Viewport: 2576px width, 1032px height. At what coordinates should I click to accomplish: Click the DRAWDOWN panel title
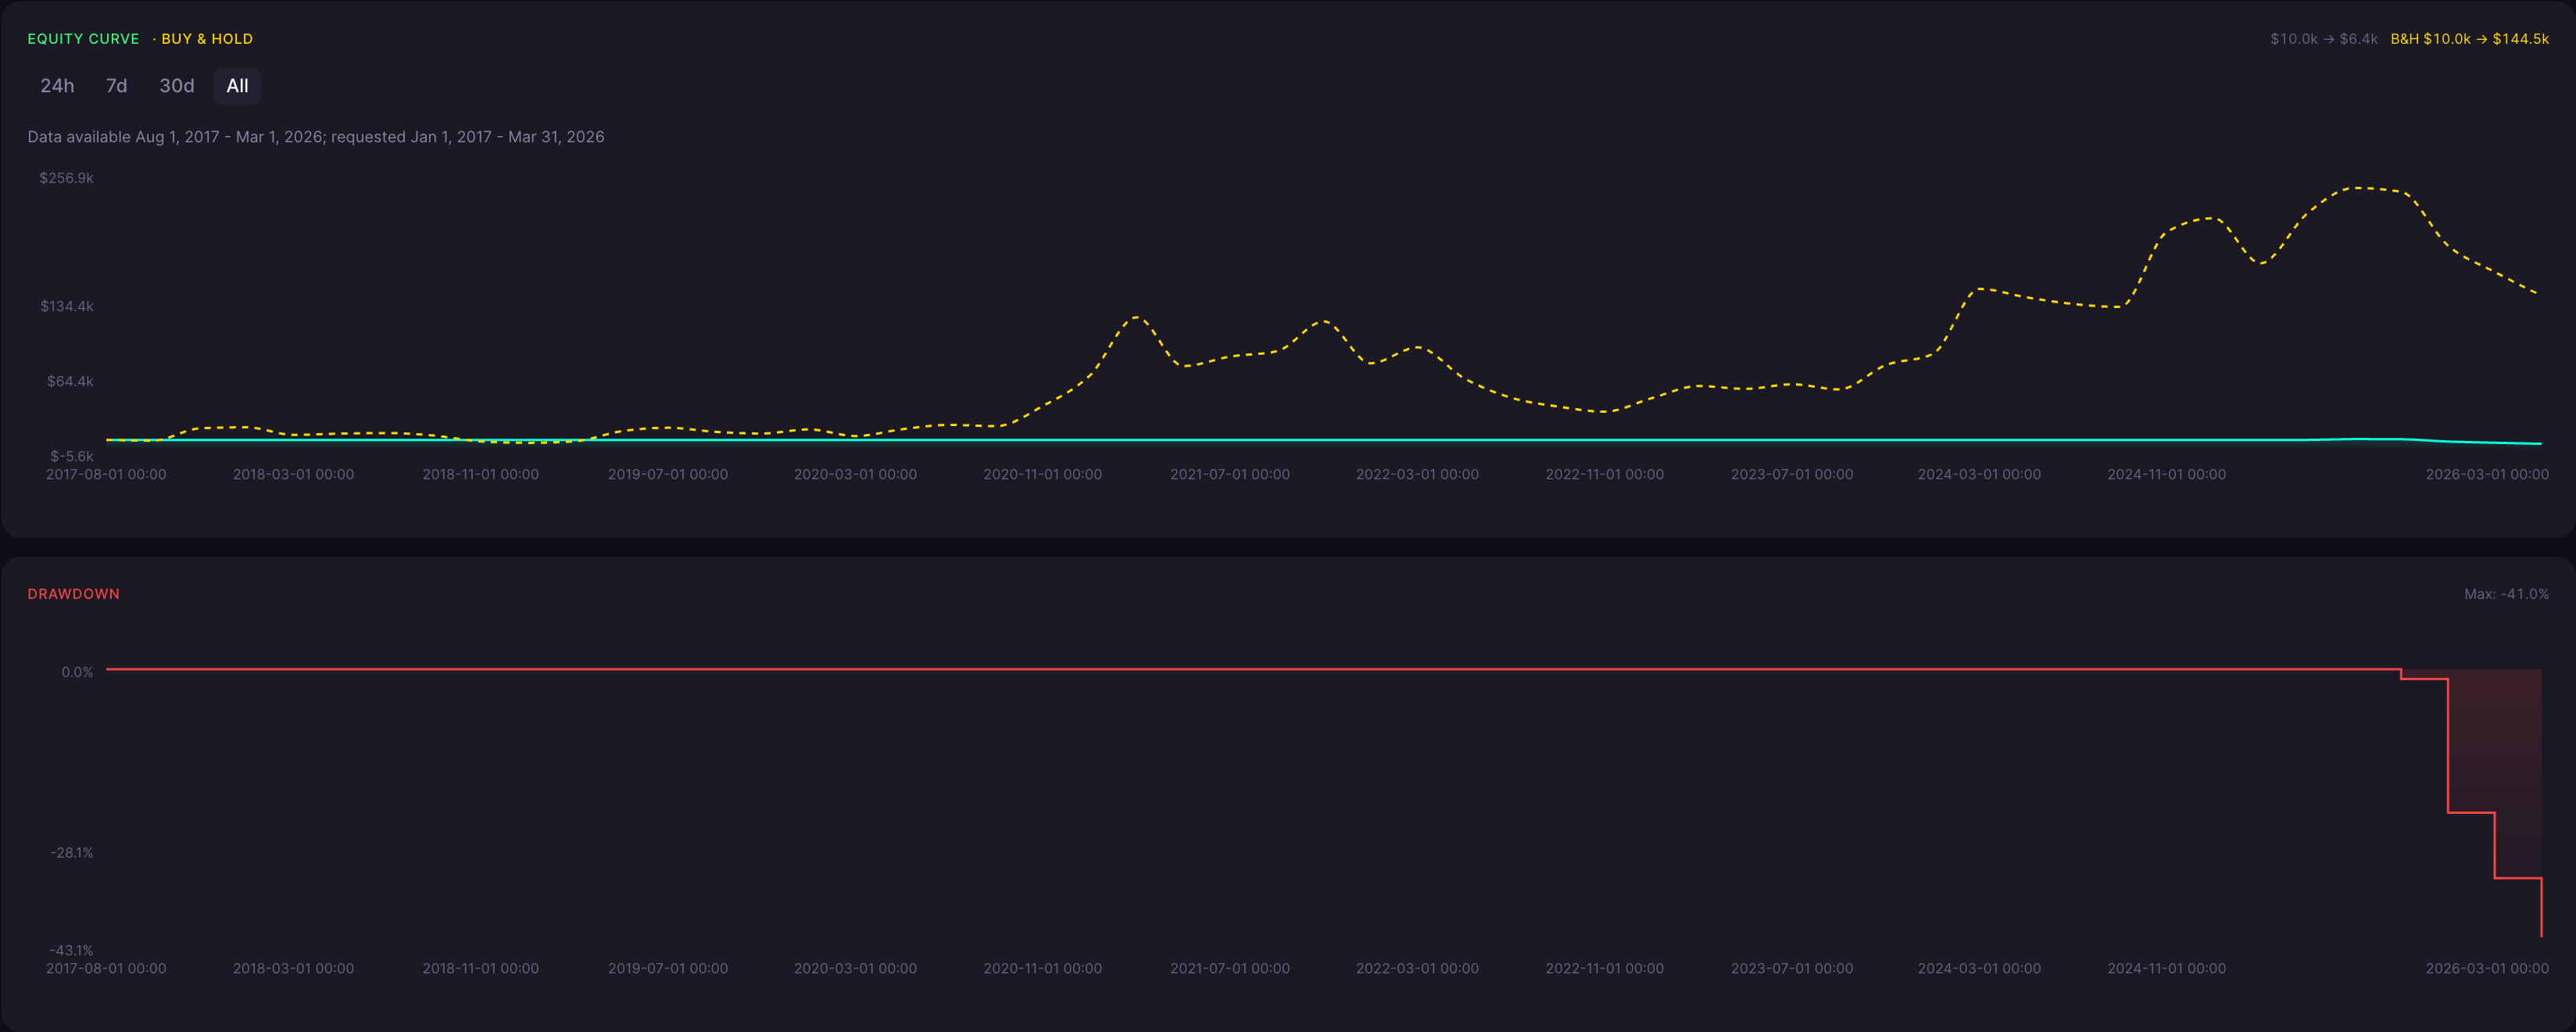[74, 594]
